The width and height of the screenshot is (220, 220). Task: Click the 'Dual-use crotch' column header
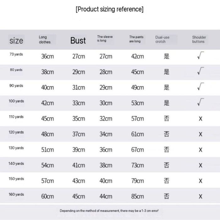pos(162,39)
